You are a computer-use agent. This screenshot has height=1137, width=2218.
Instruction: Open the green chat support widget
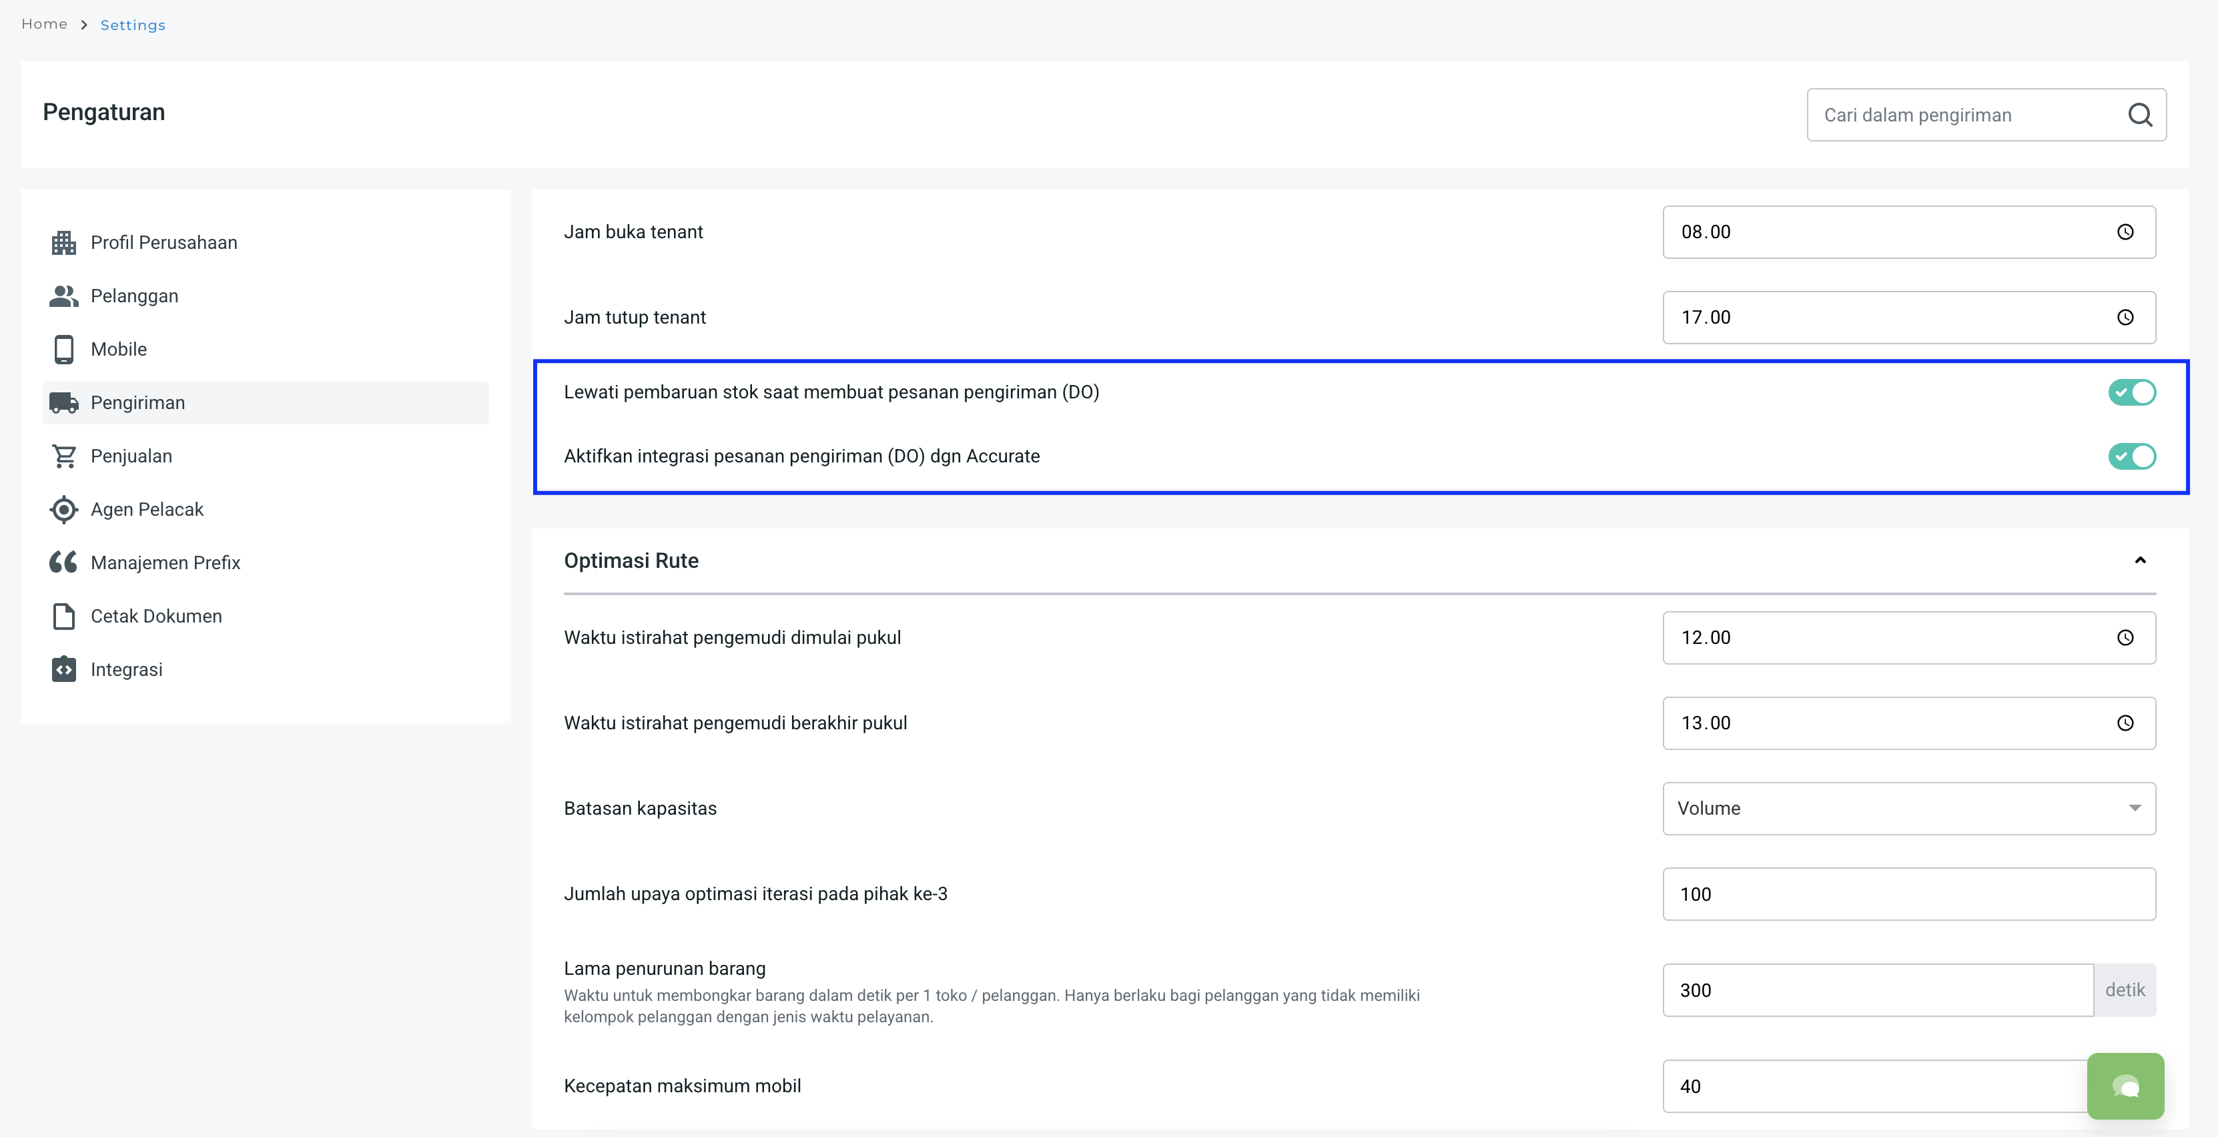click(x=2125, y=1086)
